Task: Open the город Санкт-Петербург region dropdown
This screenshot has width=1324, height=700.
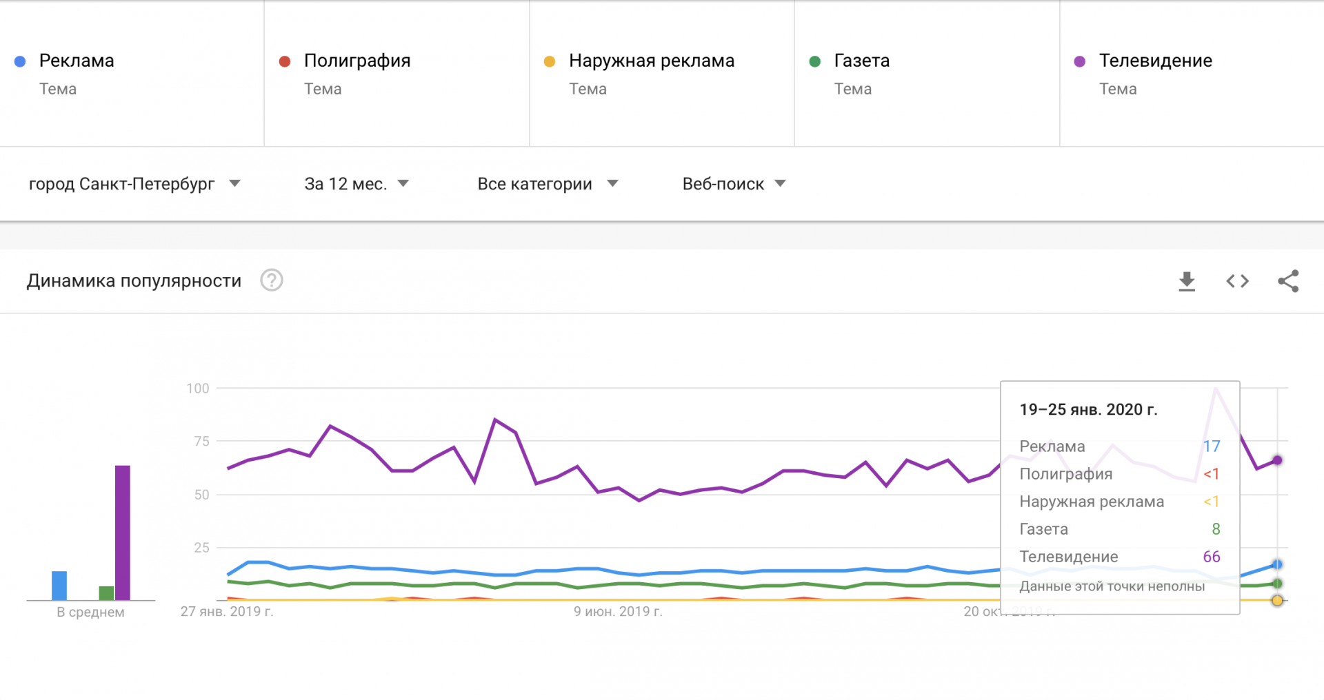Action: [134, 184]
